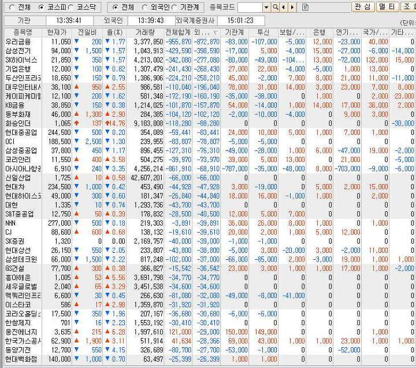Screen dimensions: 416x368
Task: Click the document list icon
Action: tap(305, 8)
